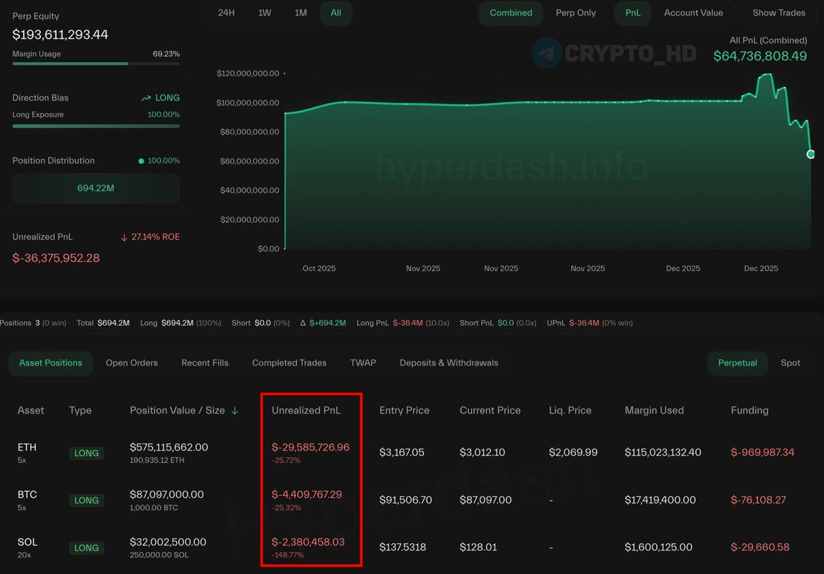Click the All PnL value $64,736,808.49
This screenshot has width=824, height=574.
(x=760, y=56)
